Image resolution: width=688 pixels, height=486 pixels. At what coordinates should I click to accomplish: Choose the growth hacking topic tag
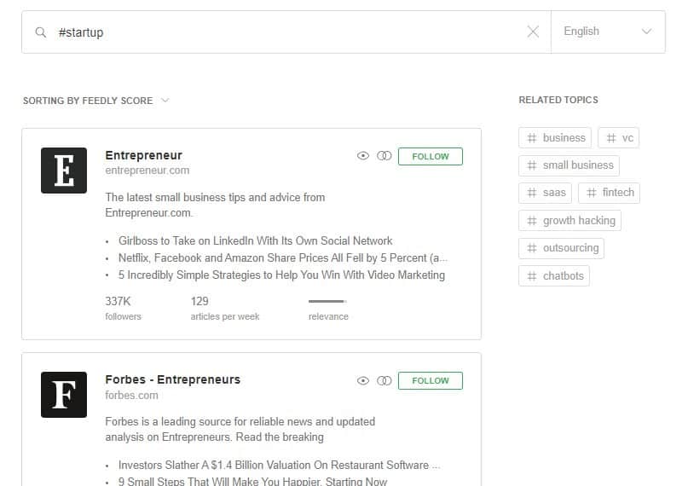570,220
